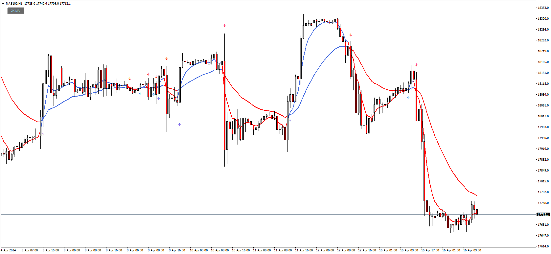Click the 16 Apr 01:00 time label
The height and width of the screenshot is (254, 551).
(451, 250)
